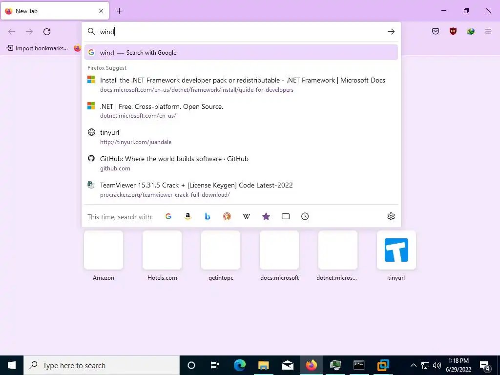Click the taskbar 'Type here to search' box
This screenshot has height=375, width=500.
tap(102, 365)
